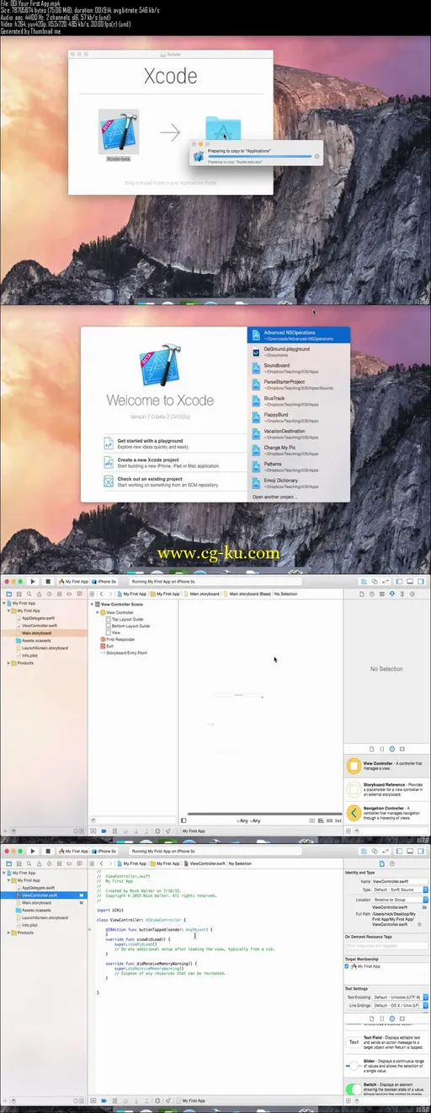431x1113 pixels.
Task: Collapse View Controller Scene in document outline
Action: click(93, 605)
